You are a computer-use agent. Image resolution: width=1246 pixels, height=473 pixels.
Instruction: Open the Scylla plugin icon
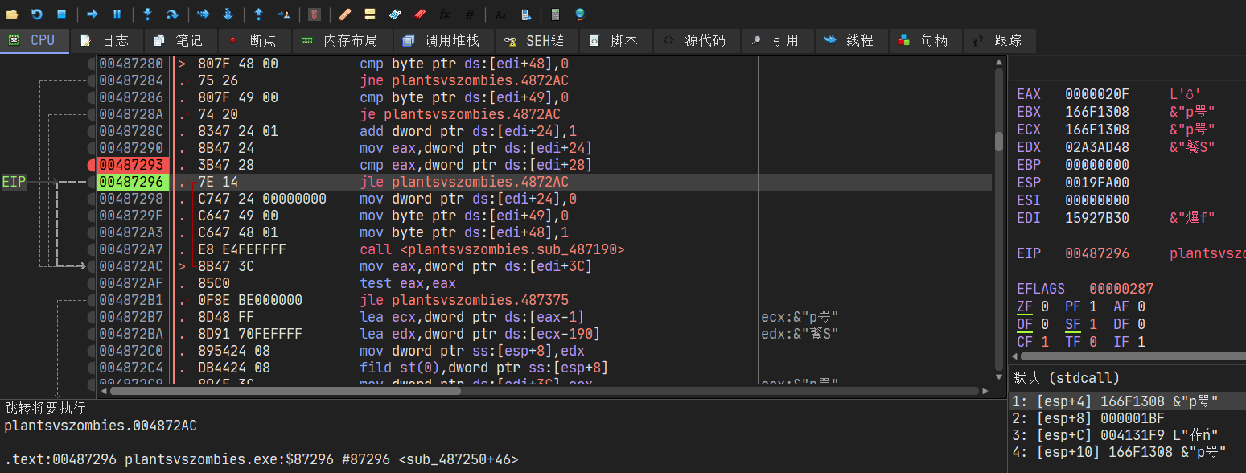314,14
